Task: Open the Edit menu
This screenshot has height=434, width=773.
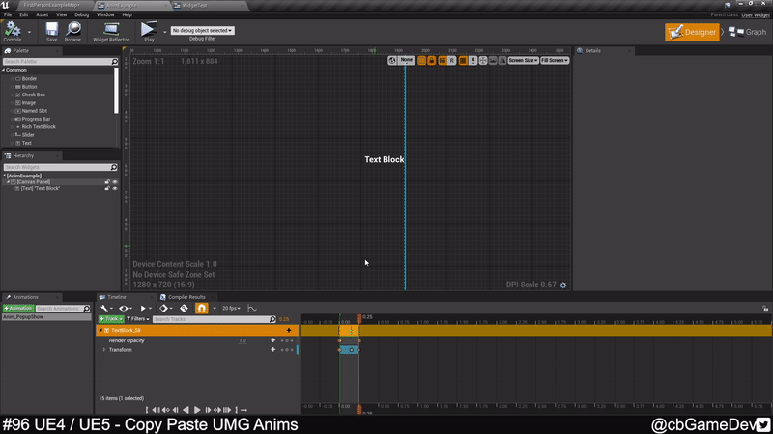Action: 23,14
